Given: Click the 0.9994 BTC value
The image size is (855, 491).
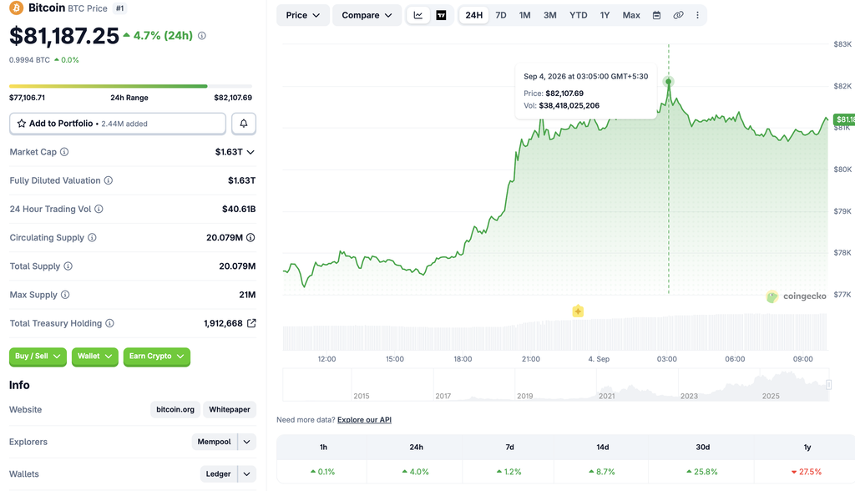Looking at the screenshot, I should coord(29,60).
